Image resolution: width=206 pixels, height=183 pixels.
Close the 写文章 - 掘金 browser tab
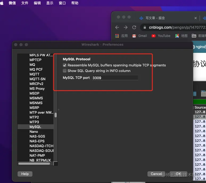point(196,18)
